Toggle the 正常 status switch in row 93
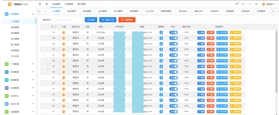Screen dimensions: 279x115 [x=173, y=78]
